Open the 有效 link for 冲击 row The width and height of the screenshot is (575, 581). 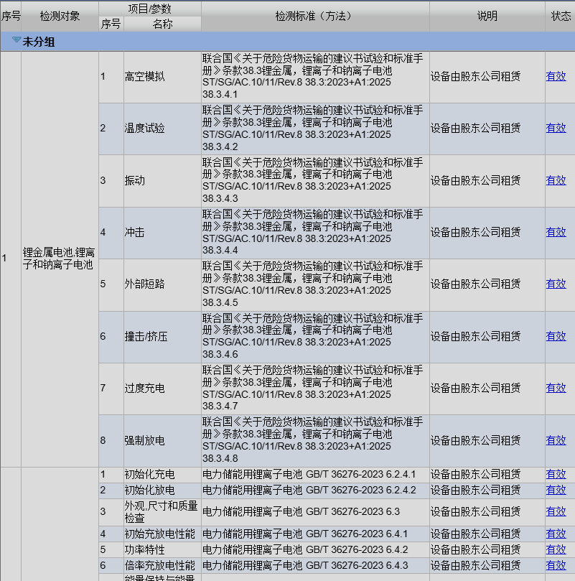click(556, 232)
